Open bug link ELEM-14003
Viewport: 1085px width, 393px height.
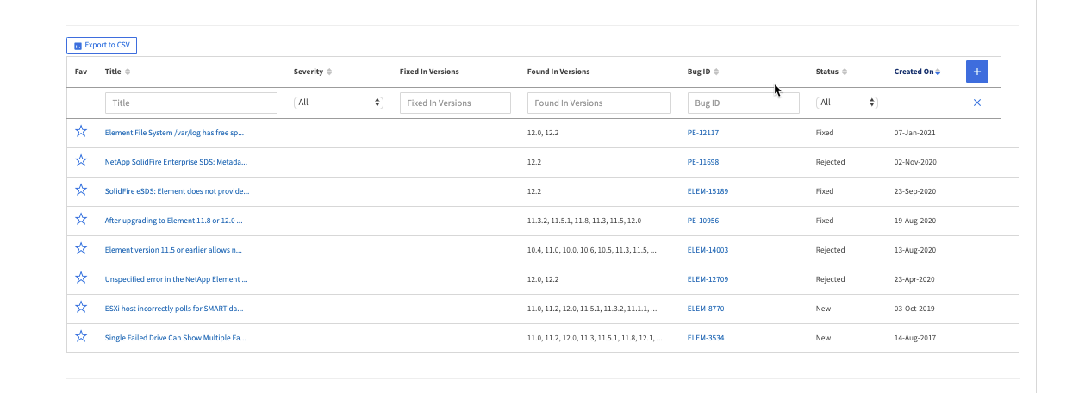707,250
